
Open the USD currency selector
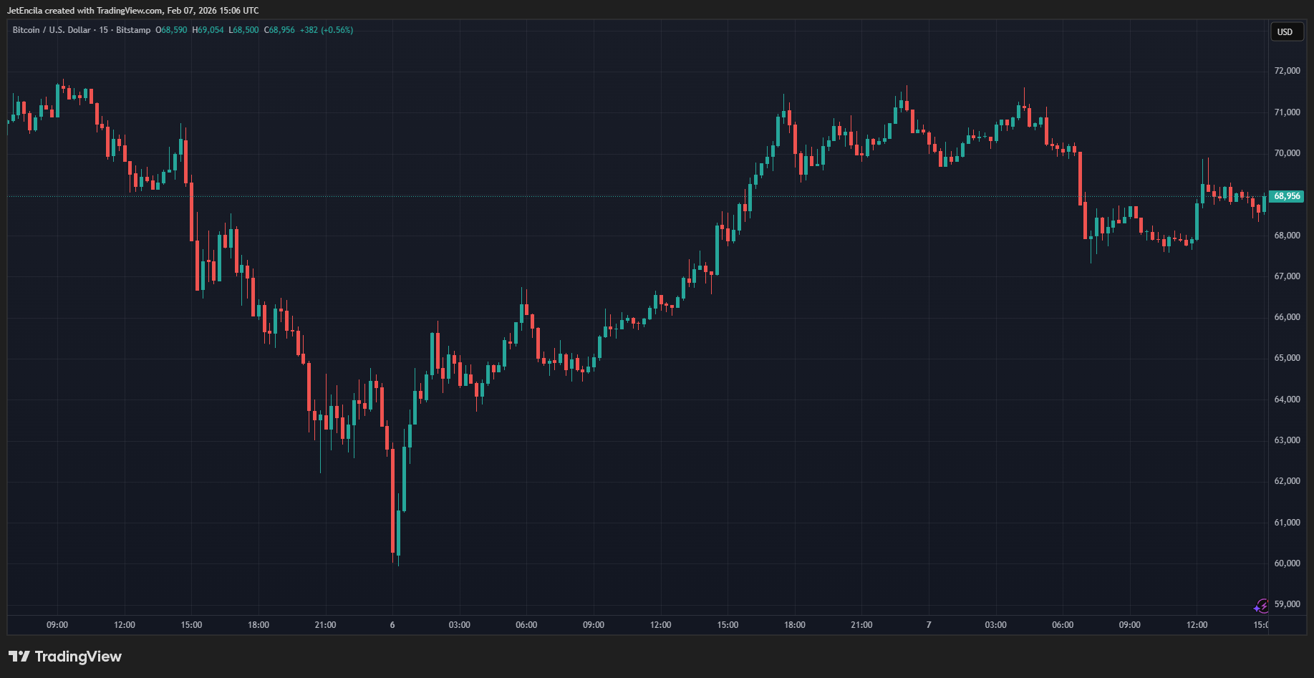coord(1286,32)
